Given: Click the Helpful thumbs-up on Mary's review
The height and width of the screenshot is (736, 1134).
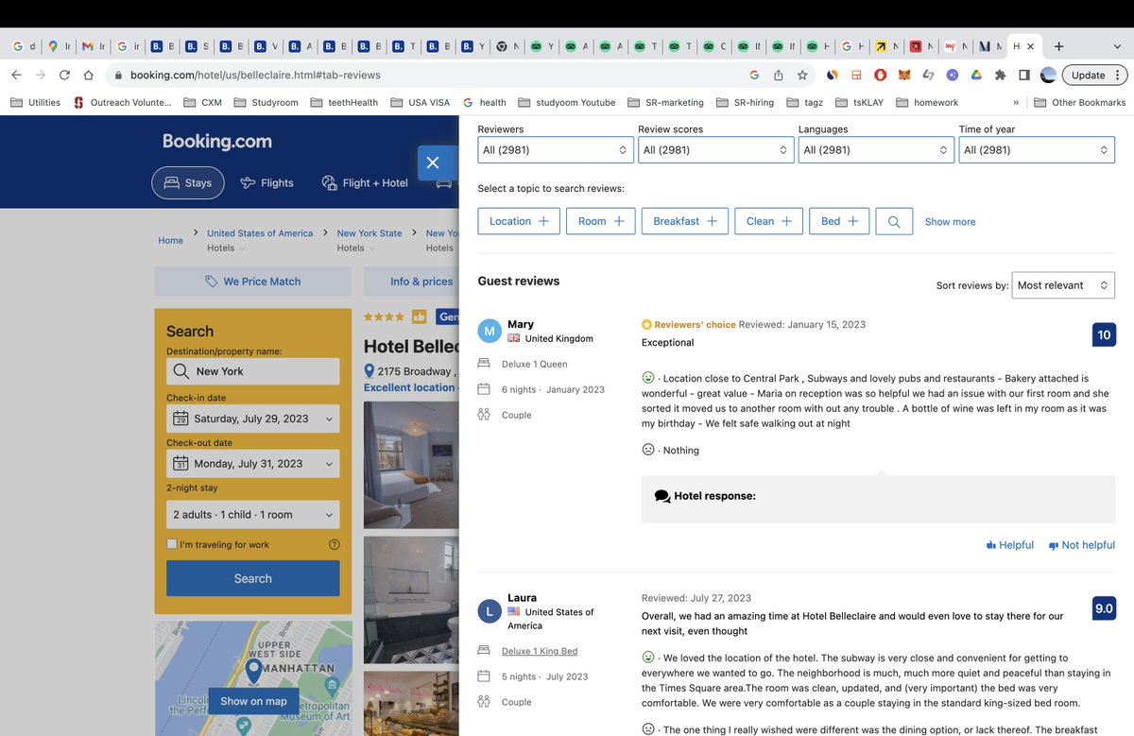Looking at the screenshot, I should pos(1009,545).
